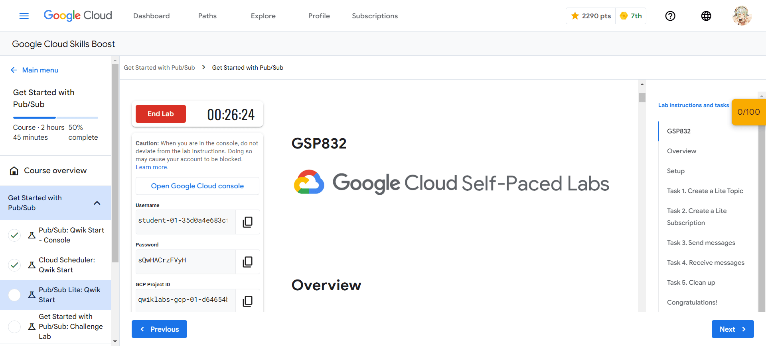Click the Password field sQwHACrzFVyH
766x346 pixels.
(x=186, y=262)
